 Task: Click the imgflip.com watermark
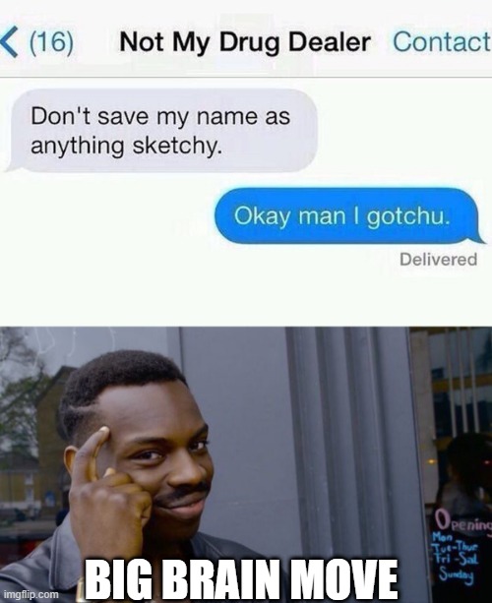pos(31,594)
